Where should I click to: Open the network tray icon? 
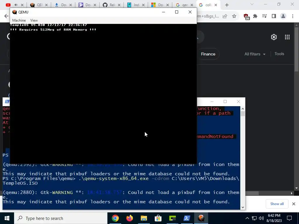pos(254,218)
